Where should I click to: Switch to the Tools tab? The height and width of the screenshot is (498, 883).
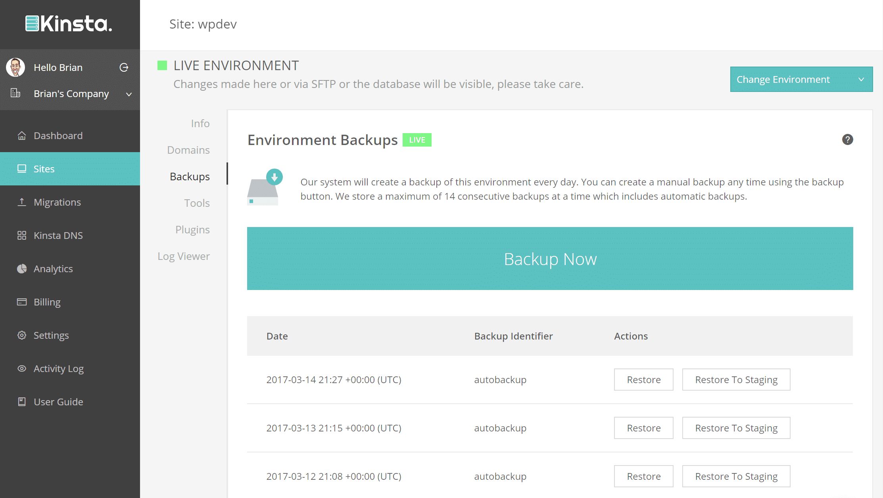point(197,203)
